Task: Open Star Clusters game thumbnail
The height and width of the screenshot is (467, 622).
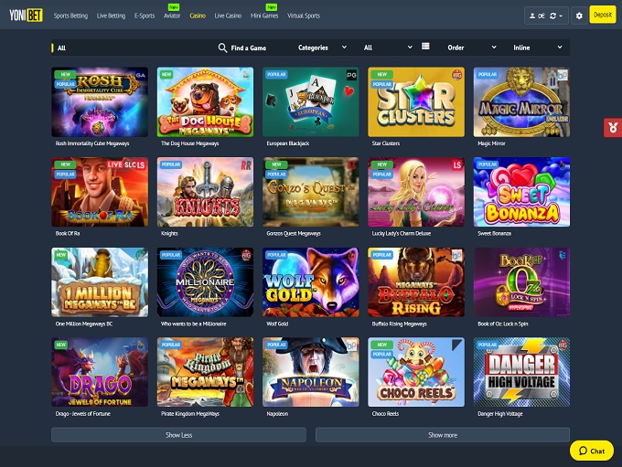Action: pyautogui.click(x=416, y=101)
